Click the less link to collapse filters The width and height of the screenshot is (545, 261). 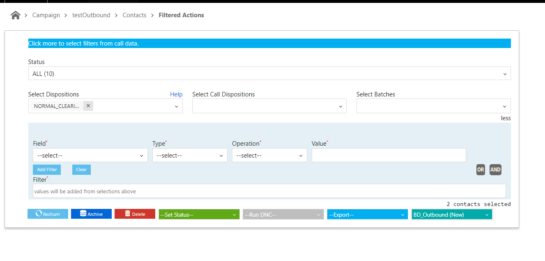(x=506, y=118)
